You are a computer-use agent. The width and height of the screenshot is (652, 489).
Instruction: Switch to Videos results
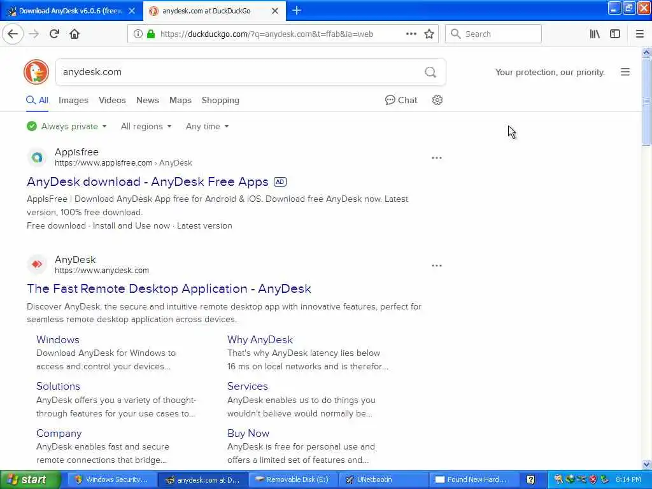coord(112,100)
